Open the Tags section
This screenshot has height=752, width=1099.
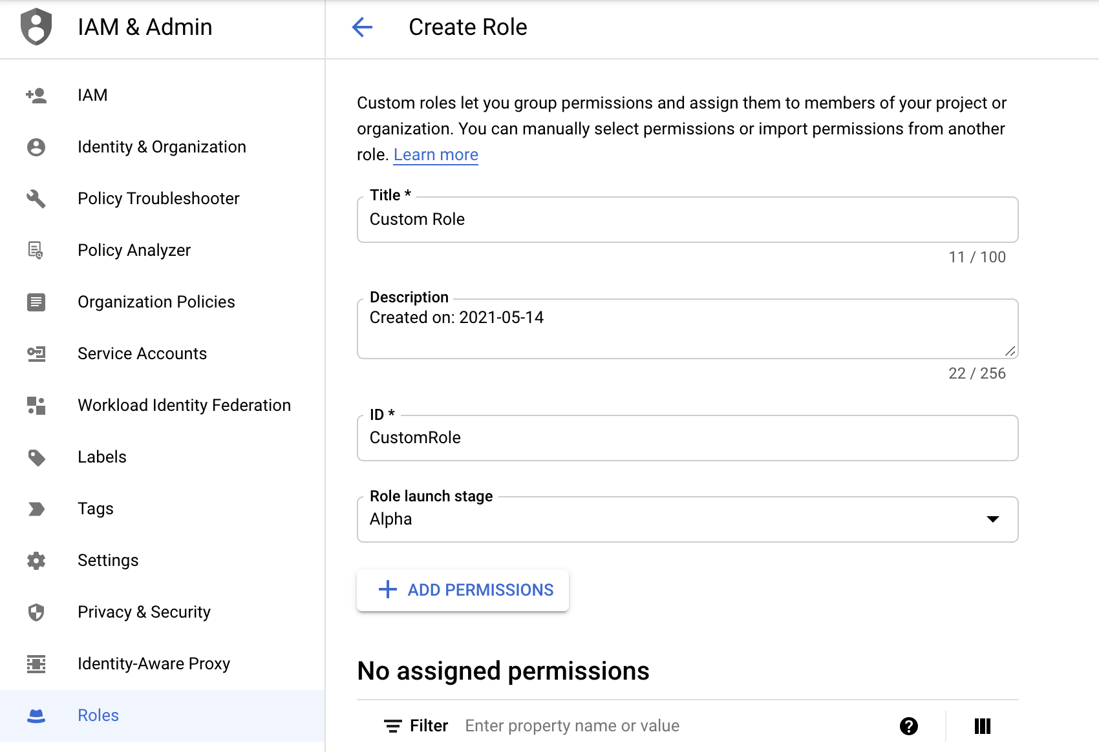162,508
